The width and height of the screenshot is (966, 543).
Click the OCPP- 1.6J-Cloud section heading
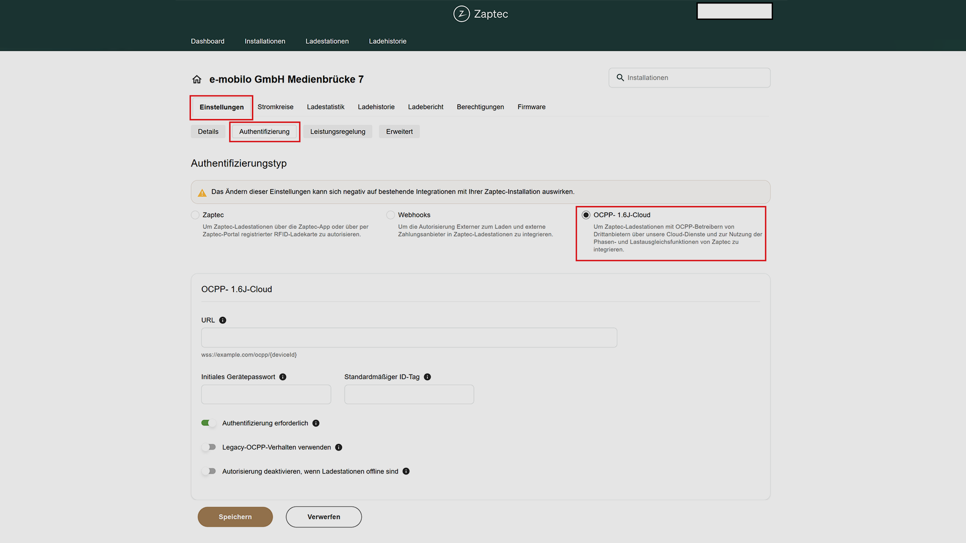click(236, 290)
